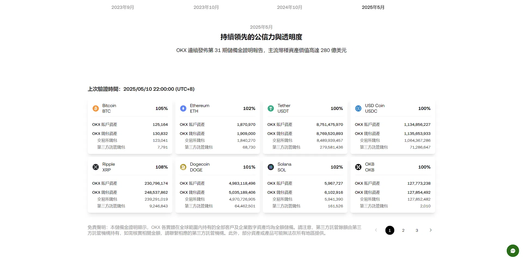Switch to the 2023年10月 timeline tab
Viewport: 523px width, 260px height.
point(206,7)
